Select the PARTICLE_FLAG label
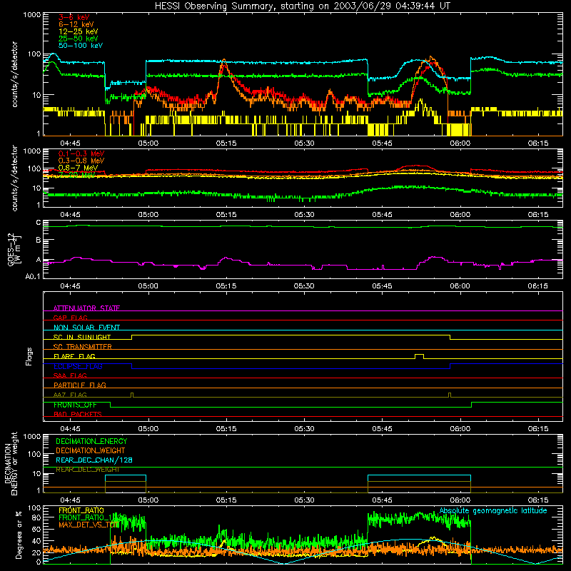This screenshot has height=571, width=571. coord(80,385)
